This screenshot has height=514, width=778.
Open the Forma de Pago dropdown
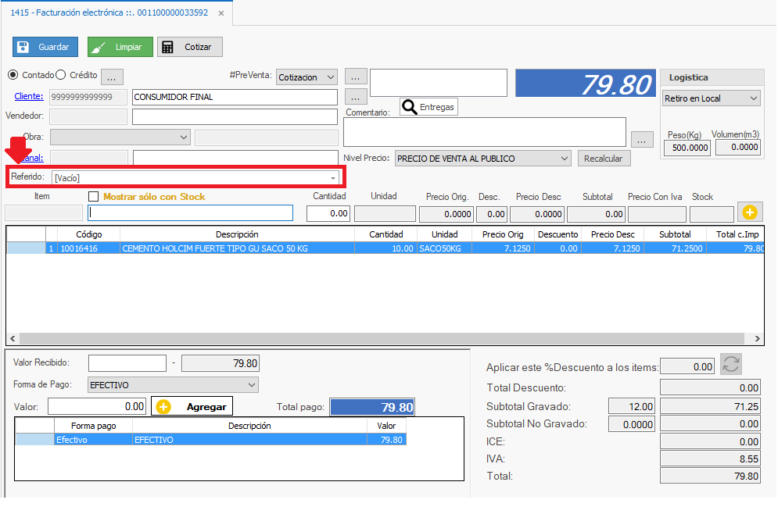(x=251, y=385)
